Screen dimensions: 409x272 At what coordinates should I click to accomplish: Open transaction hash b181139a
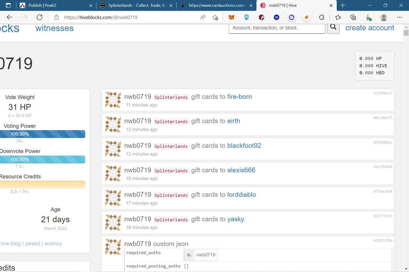tap(383, 240)
